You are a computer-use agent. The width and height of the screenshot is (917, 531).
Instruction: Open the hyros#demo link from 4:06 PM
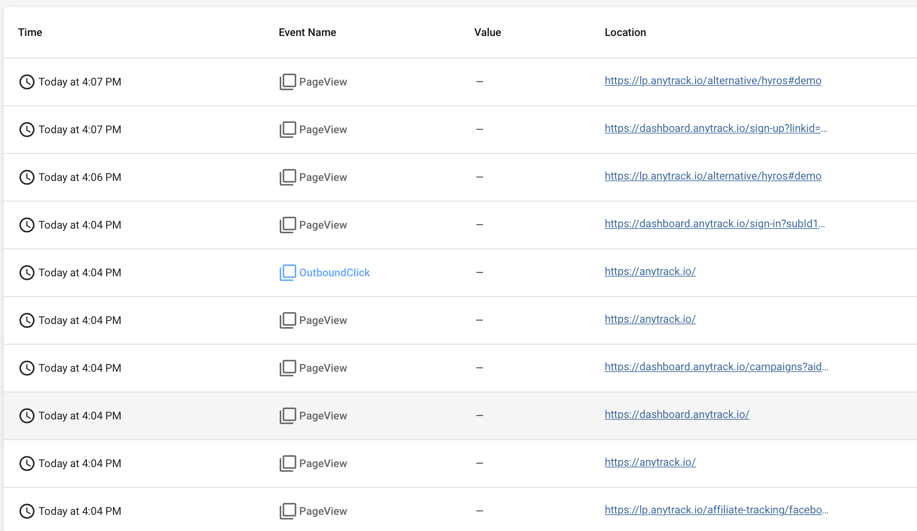(713, 176)
